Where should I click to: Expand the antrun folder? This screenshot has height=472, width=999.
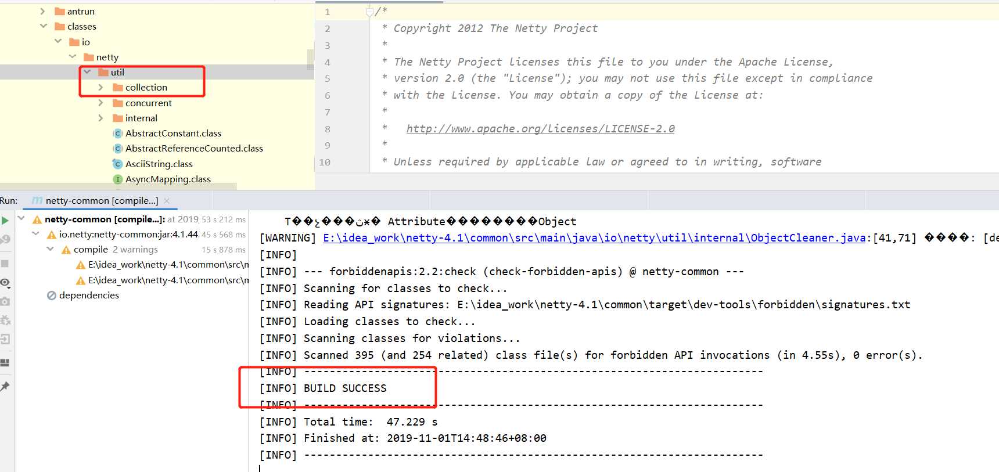(x=43, y=11)
